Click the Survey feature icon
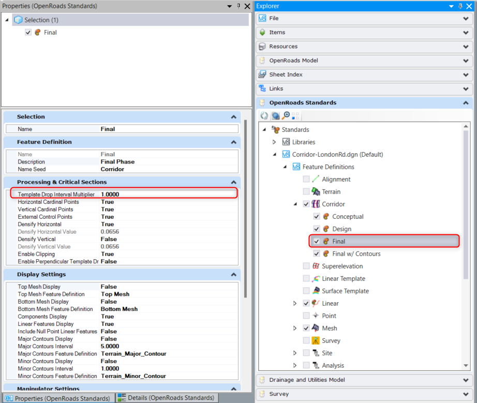Image resolution: width=477 pixels, height=403 pixels. (316, 340)
